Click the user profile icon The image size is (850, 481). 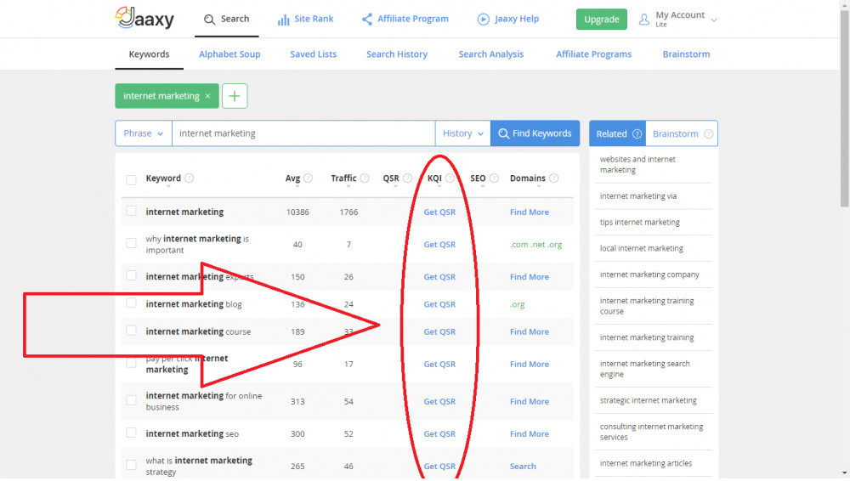(644, 20)
